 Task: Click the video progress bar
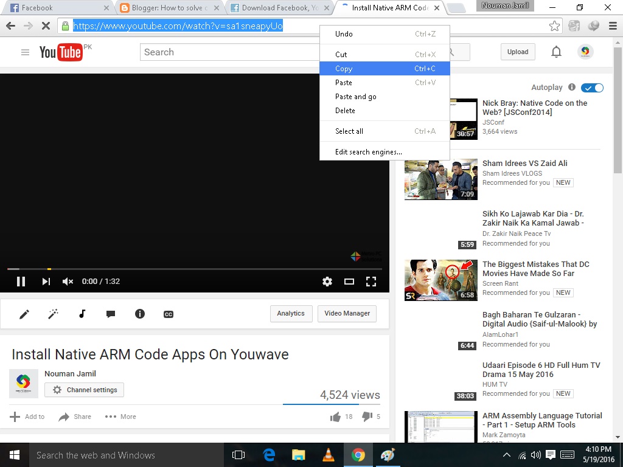[x=195, y=269]
